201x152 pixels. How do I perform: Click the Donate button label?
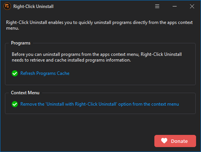179,141
